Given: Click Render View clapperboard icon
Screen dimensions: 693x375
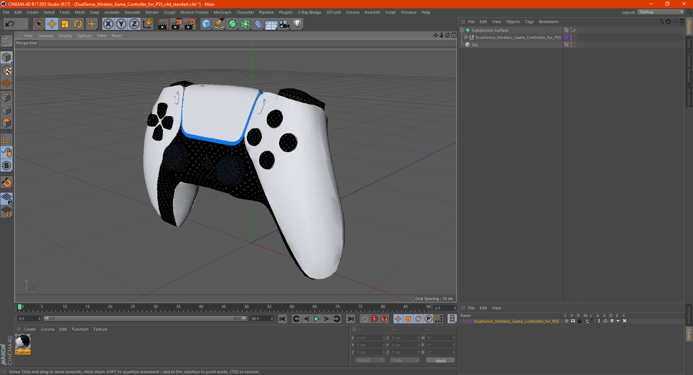Looking at the screenshot, I should click(x=163, y=24).
